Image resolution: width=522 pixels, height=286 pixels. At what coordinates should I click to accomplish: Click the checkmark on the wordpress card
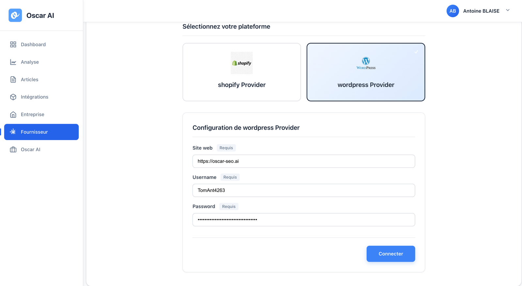point(416,52)
